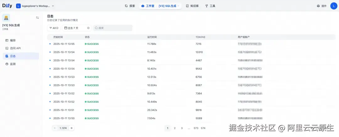Click the 10.401s runtime value
339x137 pixels.
[x=152, y=69]
